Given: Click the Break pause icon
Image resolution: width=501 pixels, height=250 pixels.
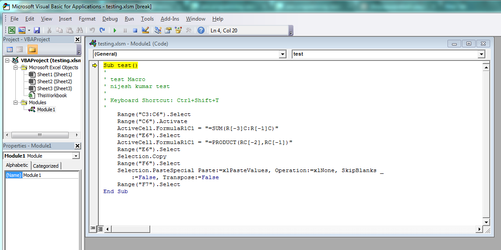Looking at the screenshot, I should (125, 31).
